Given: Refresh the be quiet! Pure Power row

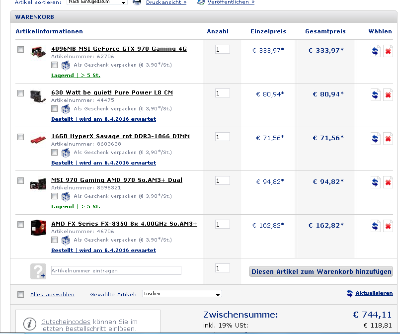Looking at the screenshot, I should [x=375, y=95].
